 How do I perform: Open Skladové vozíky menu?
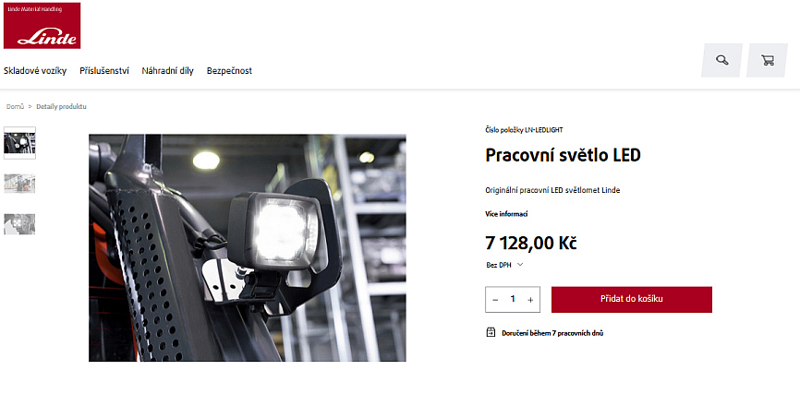pos(35,71)
